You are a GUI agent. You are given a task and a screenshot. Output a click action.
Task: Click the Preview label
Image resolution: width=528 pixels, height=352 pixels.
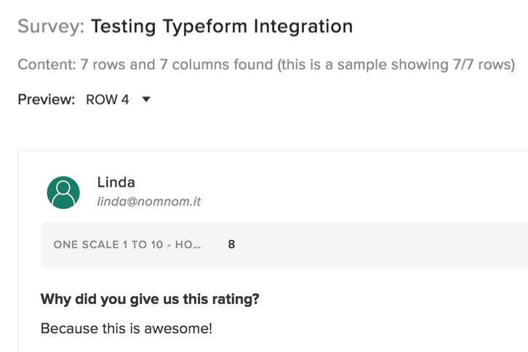click(x=46, y=100)
